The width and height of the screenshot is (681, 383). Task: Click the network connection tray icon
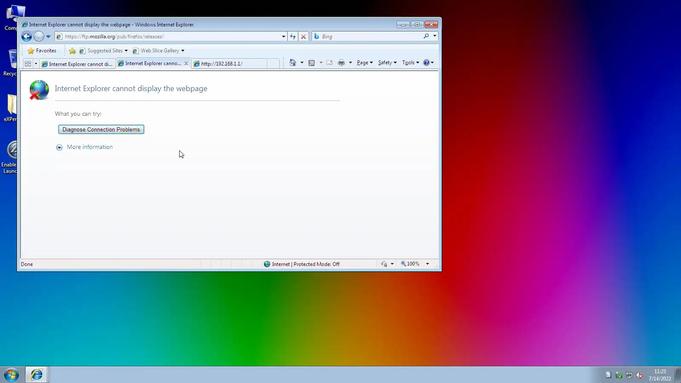[x=629, y=375]
